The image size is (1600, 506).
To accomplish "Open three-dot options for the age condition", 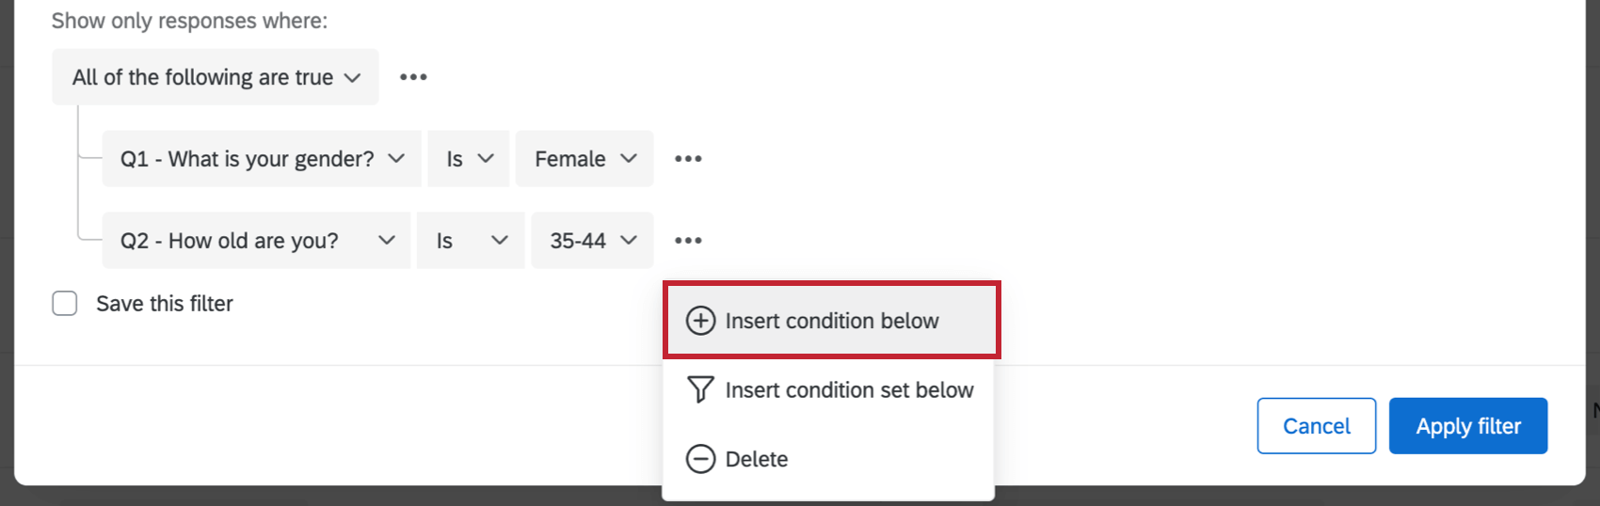I will (688, 241).
